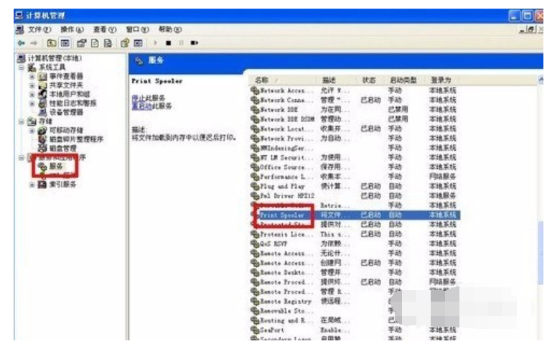The height and width of the screenshot is (349, 547).
Task: Click the Back arrow toolbar icon
Action: coord(20,43)
